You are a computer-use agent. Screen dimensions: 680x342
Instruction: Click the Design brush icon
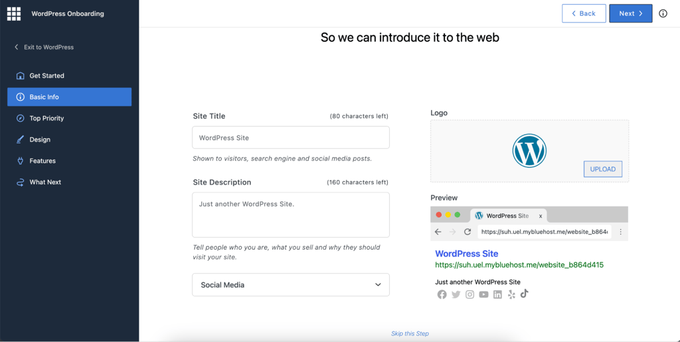point(20,139)
